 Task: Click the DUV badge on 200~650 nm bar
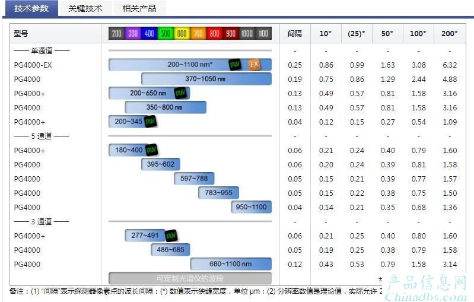point(180,93)
